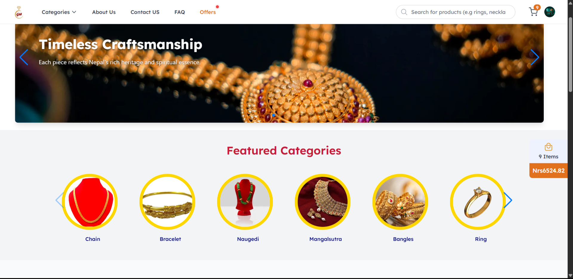Click the banner slide indicator dot
Screen dimensions: 573x279
click(274, 115)
